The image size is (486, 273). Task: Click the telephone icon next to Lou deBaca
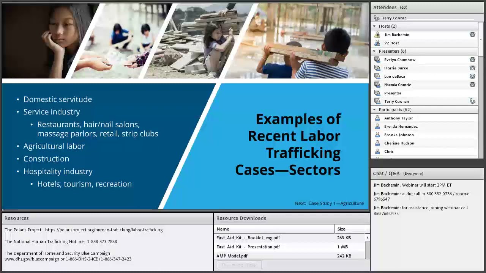tap(472, 76)
